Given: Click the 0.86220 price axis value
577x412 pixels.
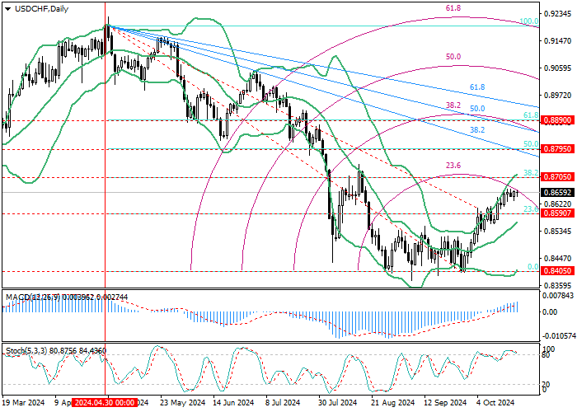Looking at the screenshot, I should click(x=558, y=204).
